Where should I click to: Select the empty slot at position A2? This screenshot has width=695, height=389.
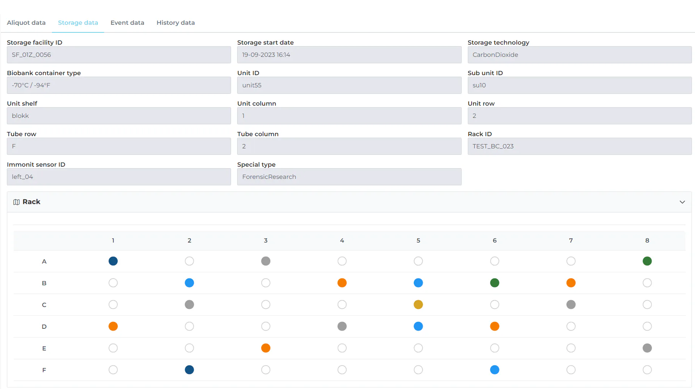tap(189, 261)
